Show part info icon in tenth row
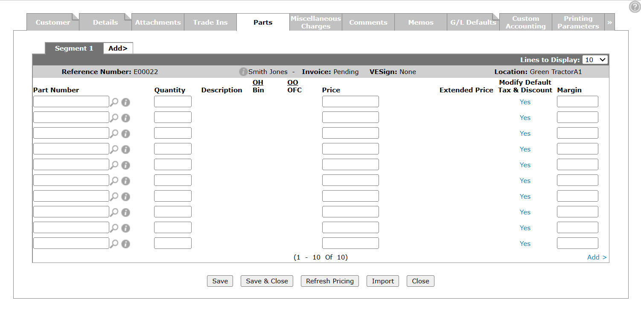Screen dimensions: 641x311 coord(125,244)
